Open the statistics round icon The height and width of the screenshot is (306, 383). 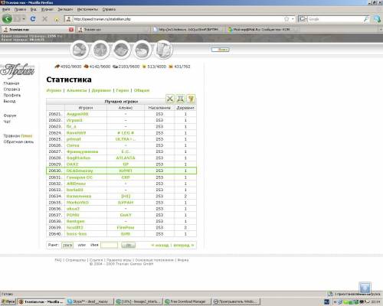(x=142, y=50)
